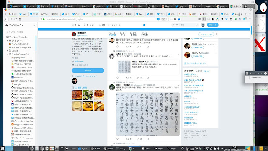
Task: View the Likes count 37,345
Action: point(144,34)
